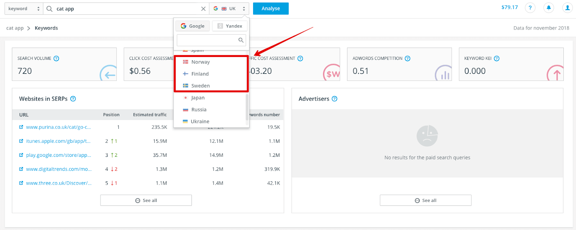Click into the country filter search field
The height and width of the screenshot is (230, 576).
(x=211, y=40)
